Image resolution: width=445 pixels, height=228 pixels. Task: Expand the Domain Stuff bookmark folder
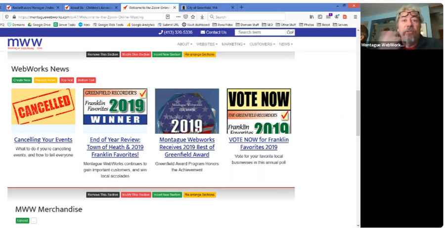[x=247, y=25]
